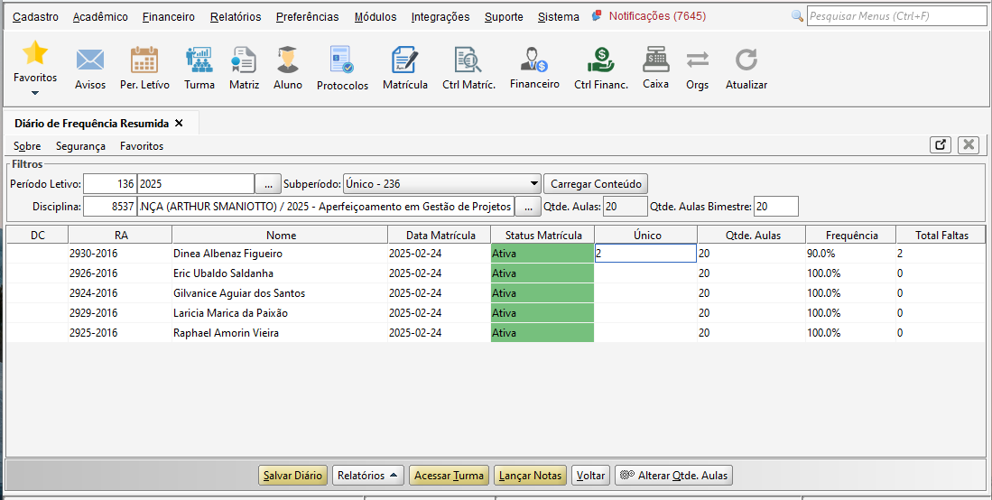
Task: Open the Suporte menu
Action: pos(504,17)
